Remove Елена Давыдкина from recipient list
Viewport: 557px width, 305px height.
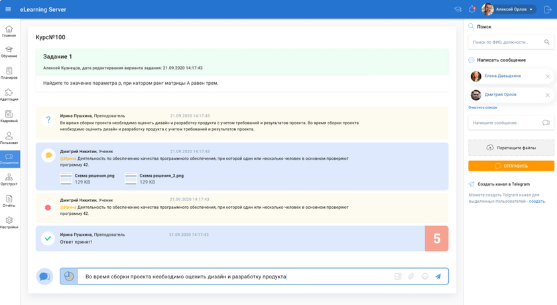click(x=547, y=76)
